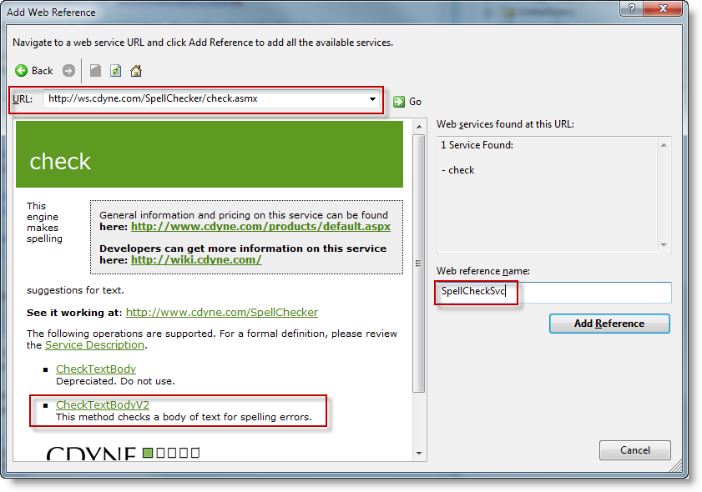Click the green Back arrow button
702x492 pixels.
(x=22, y=71)
